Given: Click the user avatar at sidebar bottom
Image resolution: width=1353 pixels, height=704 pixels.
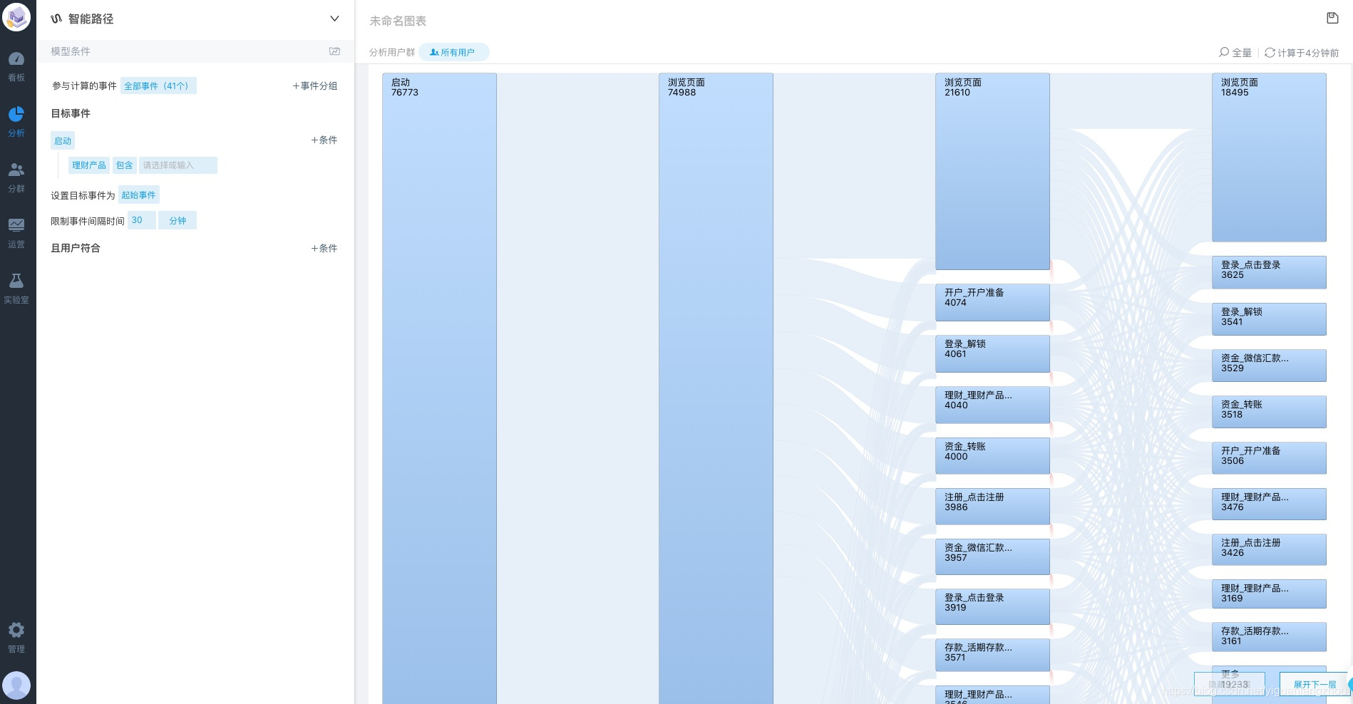Looking at the screenshot, I should (x=16, y=685).
